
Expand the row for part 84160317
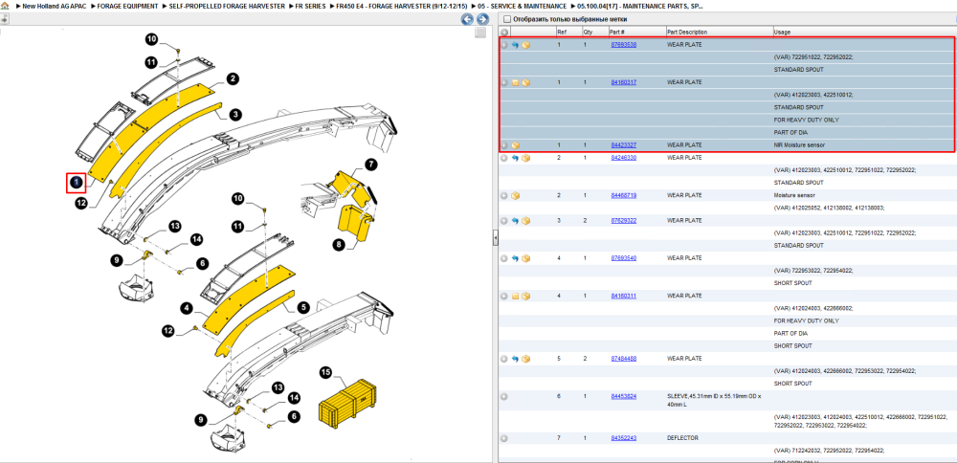[504, 82]
